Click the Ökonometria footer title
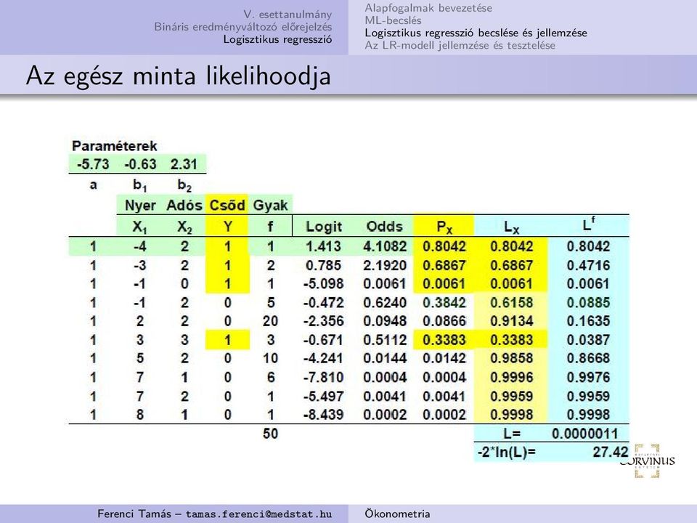 [x=397, y=514]
